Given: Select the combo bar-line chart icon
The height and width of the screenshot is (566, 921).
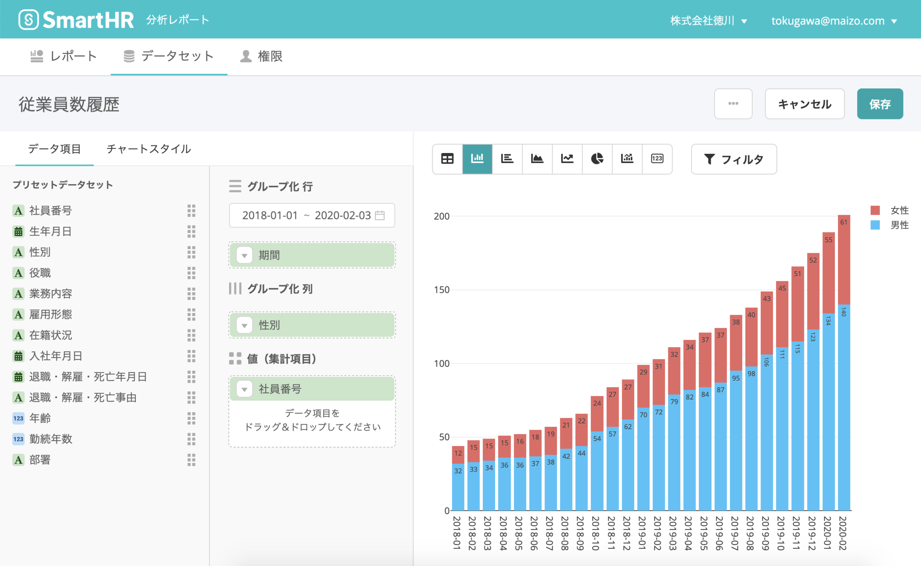Looking at the screenshot, I should point(627,158).
